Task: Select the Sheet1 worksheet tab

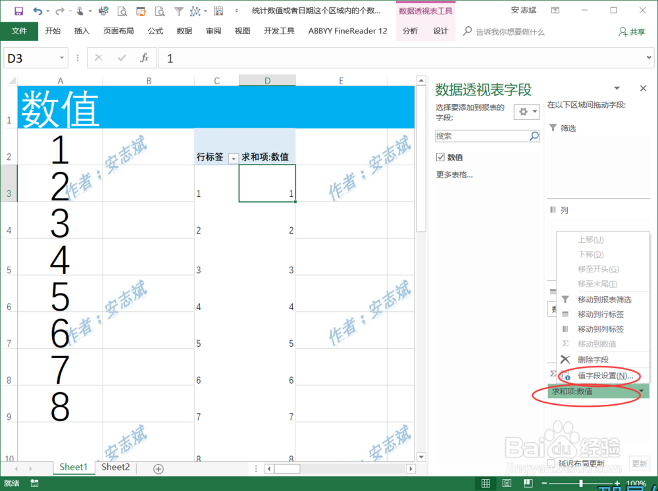Action: click(74, 467)
